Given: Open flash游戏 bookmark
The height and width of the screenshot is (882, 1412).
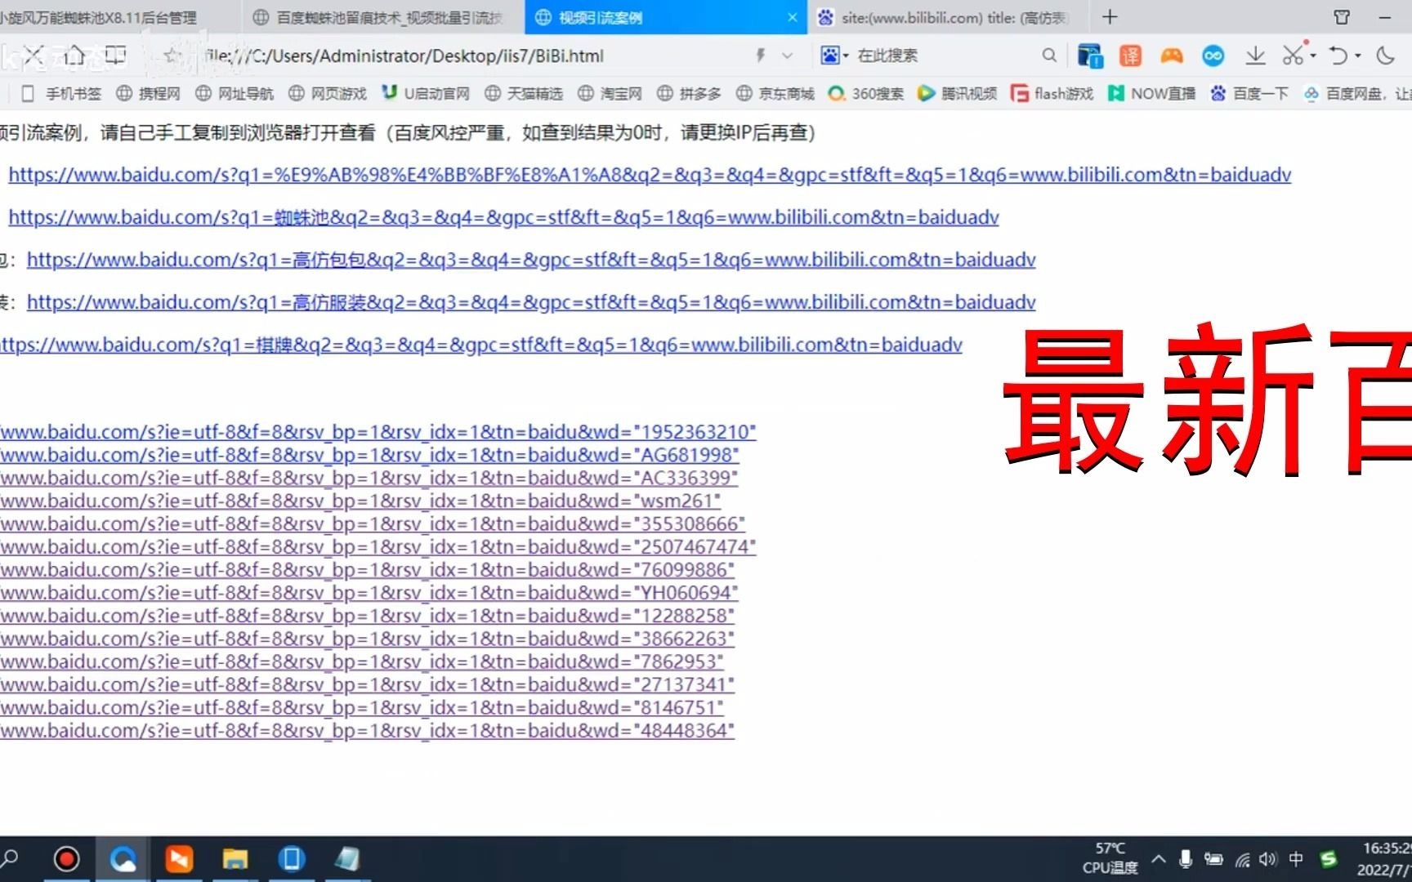Looking at the screenshot, I should [x=1052, y=94].
